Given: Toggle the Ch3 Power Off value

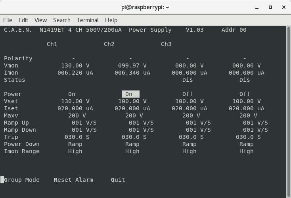Looking at the screenshot, I should (188, 94).
